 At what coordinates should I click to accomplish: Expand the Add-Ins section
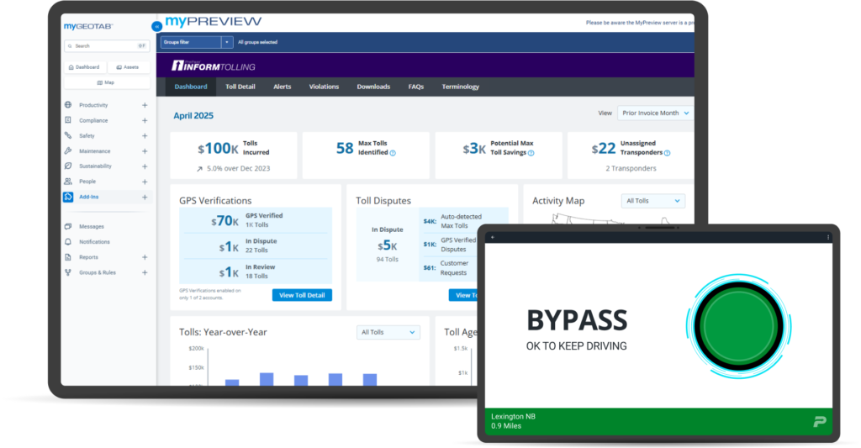(x=145, y=197)
